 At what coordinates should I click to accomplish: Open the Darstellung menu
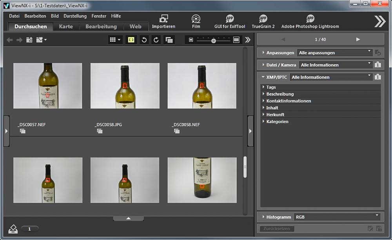point(75,16)
